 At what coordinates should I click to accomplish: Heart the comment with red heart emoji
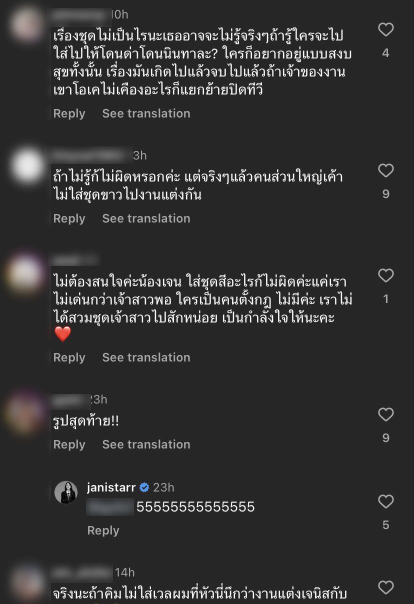pyautogui.click(x=385, y=276)
